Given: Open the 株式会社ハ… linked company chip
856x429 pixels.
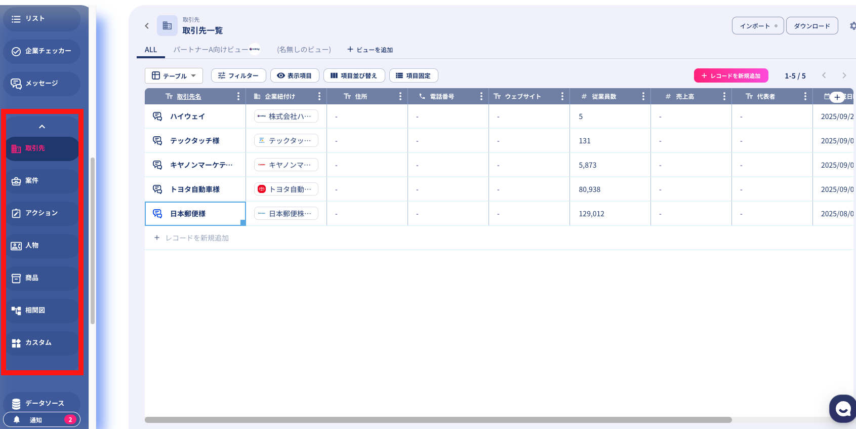Looking at the screenshot, I should [286, 116].
